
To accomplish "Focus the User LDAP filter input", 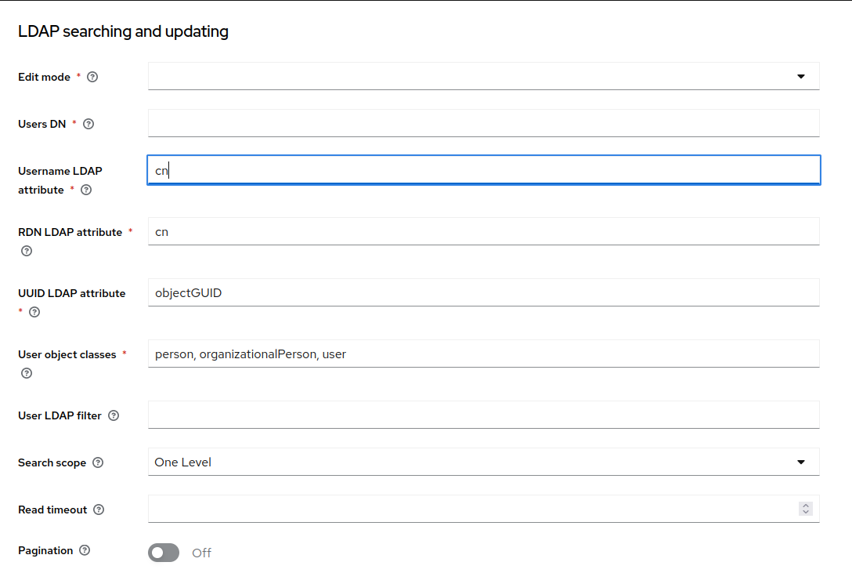I will [x=484, y=415].
